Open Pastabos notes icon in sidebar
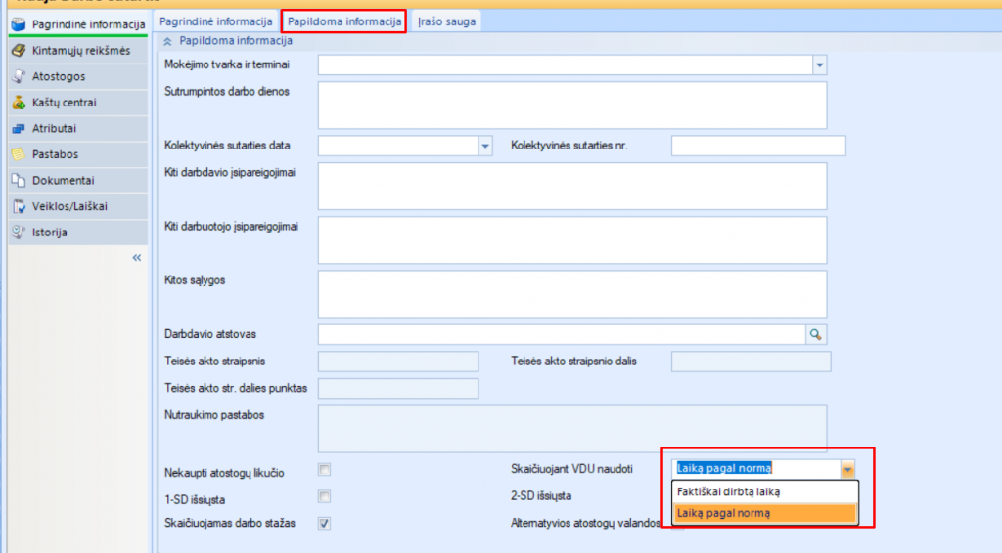The height and width of the screenshot is (553, 1002). click(x=18, y=154)
